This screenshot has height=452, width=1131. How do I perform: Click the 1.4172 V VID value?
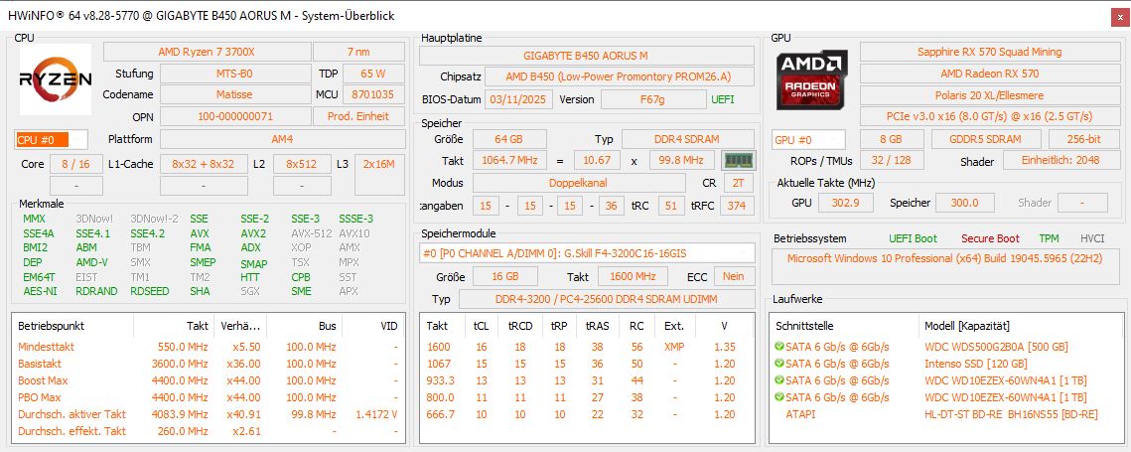(376, 413)
